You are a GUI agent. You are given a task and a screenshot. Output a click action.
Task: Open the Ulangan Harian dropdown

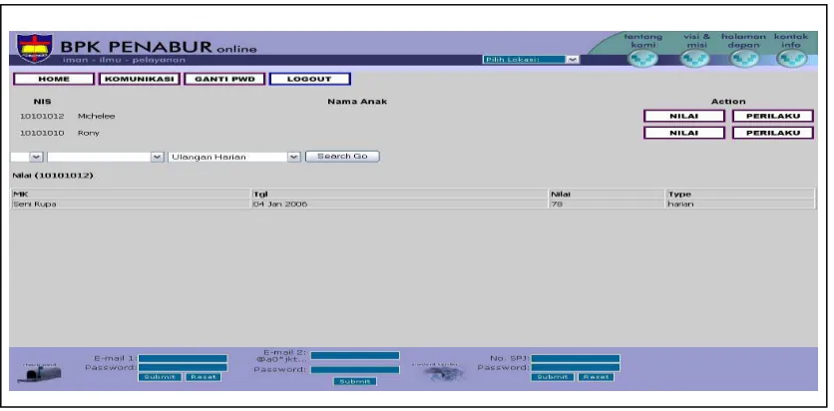(x=234, y=157)
